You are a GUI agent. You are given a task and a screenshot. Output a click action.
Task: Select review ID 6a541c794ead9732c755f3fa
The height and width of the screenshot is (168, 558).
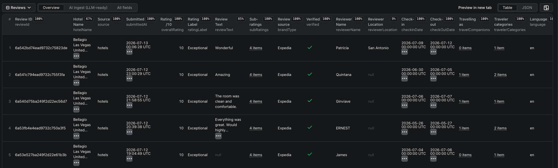click(x=40, y=75)
